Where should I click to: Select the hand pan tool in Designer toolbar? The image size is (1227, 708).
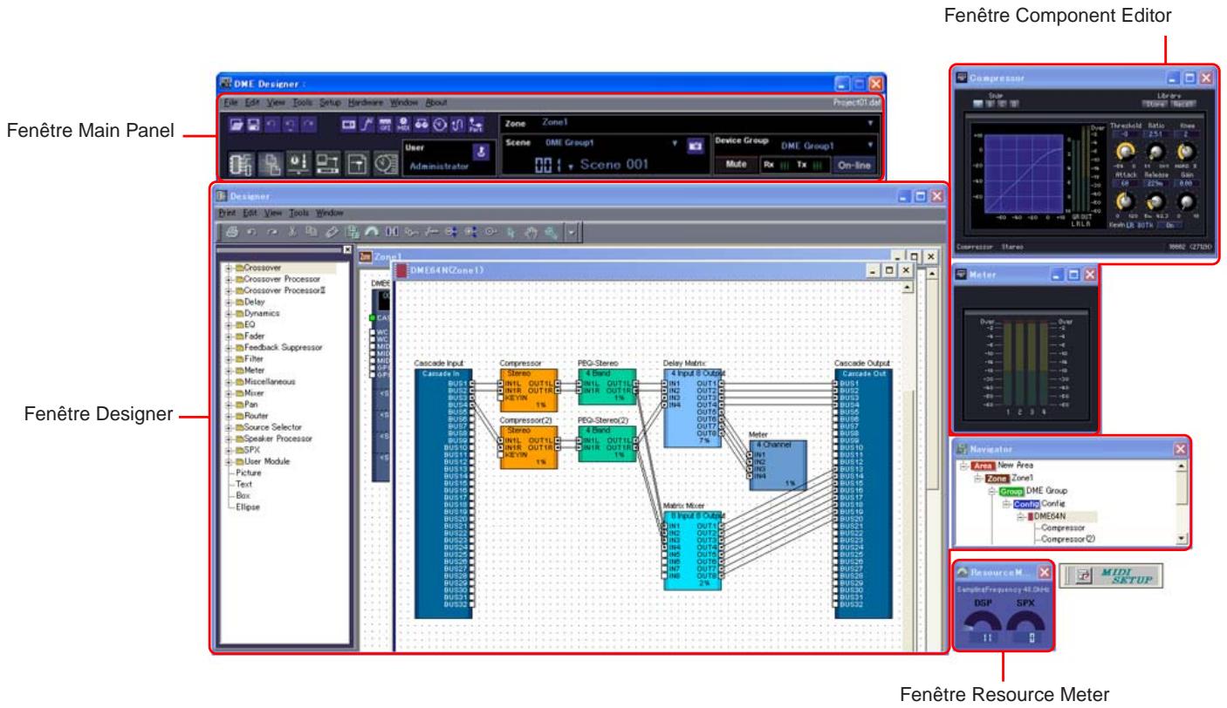[x=531, y=232]
